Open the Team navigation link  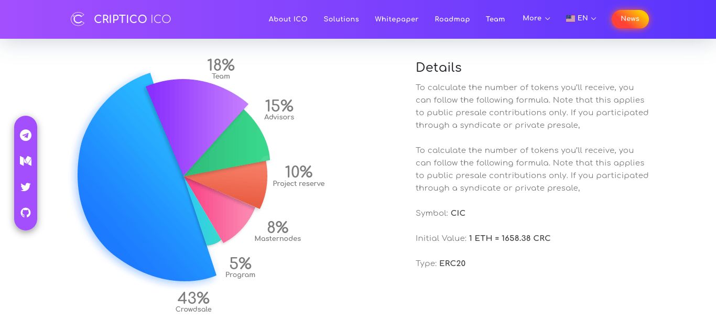click(495, 19)
